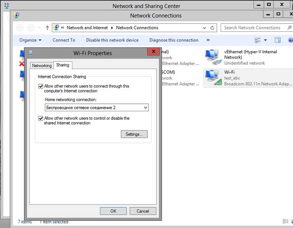This screenshot has width=293, height=228.
Task: Expand the Organize menu
Action: [x=31, y=40]
